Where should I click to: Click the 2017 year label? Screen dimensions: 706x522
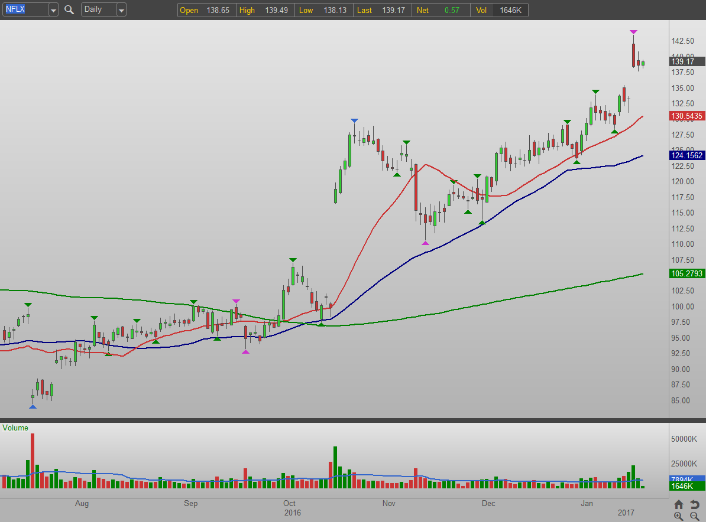pos(626,513)
